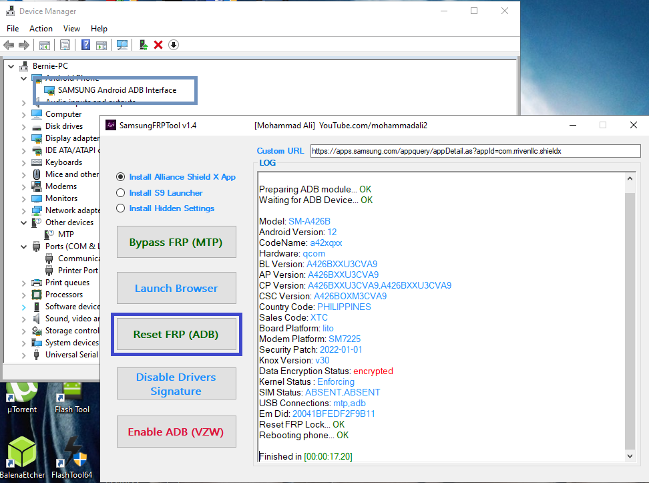Open the Flash Tool desktop shortcut
This screenshot has width=649, height=483.
tap(72, 397)
